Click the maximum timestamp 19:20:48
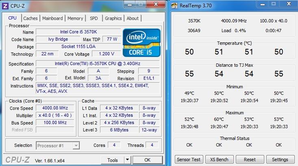 (189, 127)
